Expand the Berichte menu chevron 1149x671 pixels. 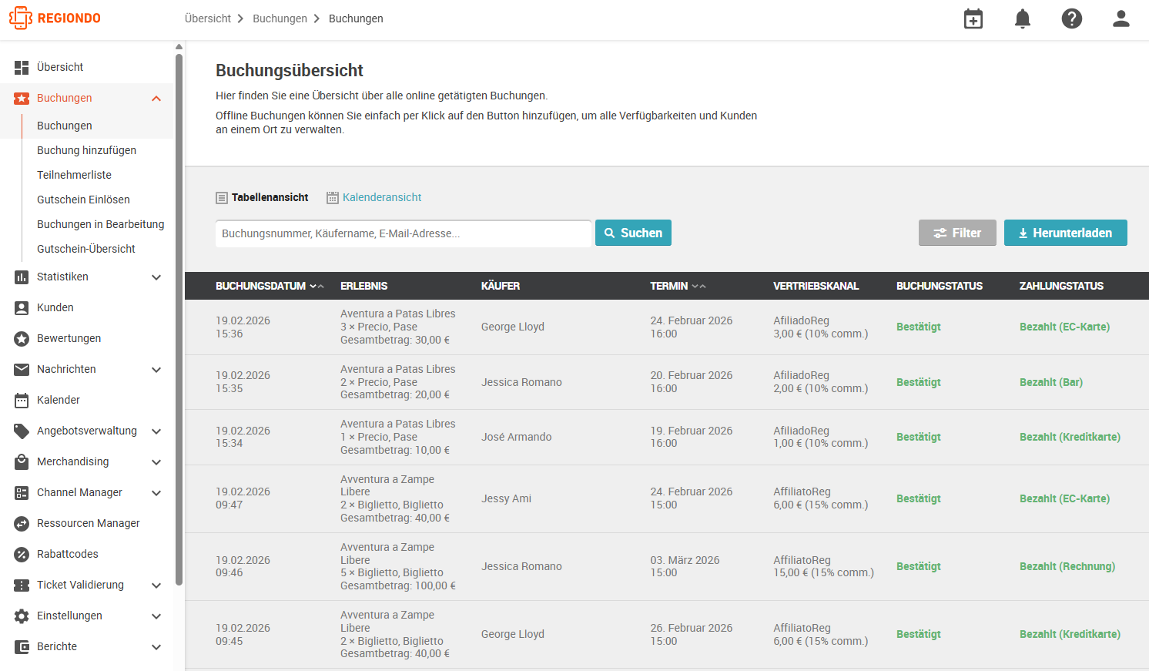tap(156, 646)
